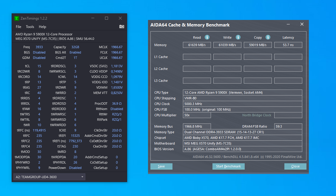The image size is (336, 196).
Task: Click the GDM value Disabled
Action: pos(39,58)
